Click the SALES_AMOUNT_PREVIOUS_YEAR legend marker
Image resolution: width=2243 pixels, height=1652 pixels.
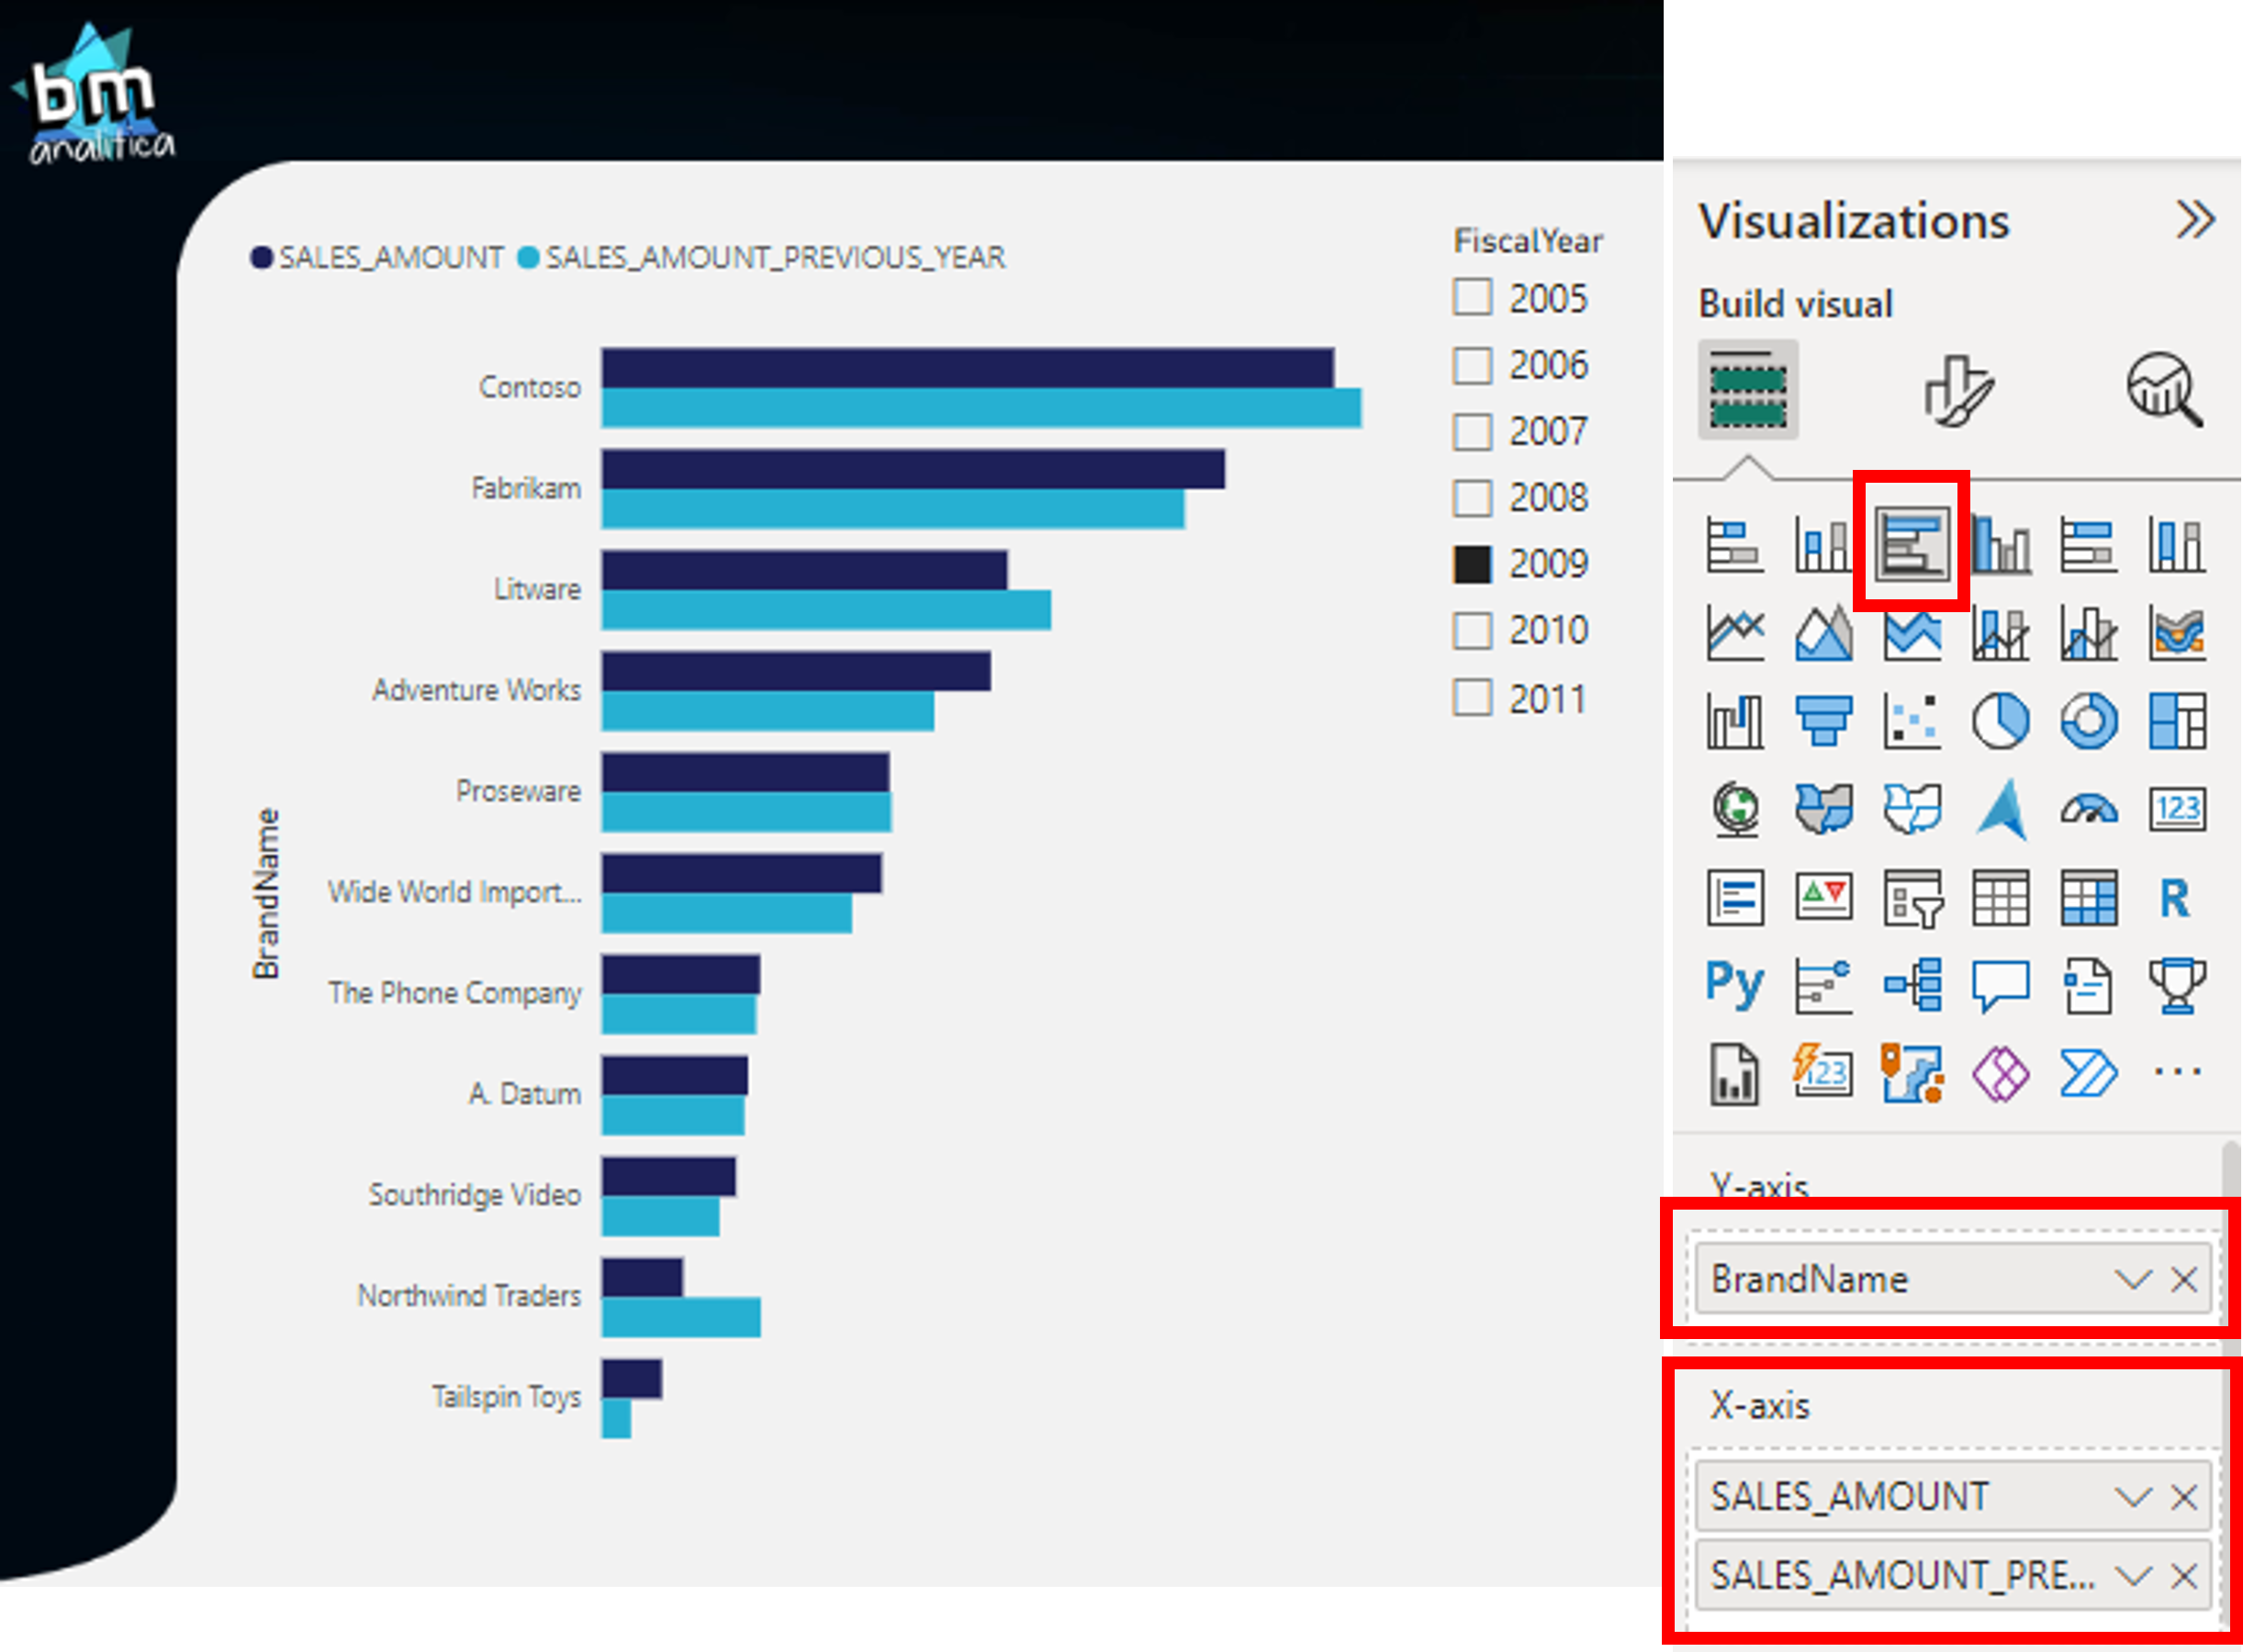point(528,258)
